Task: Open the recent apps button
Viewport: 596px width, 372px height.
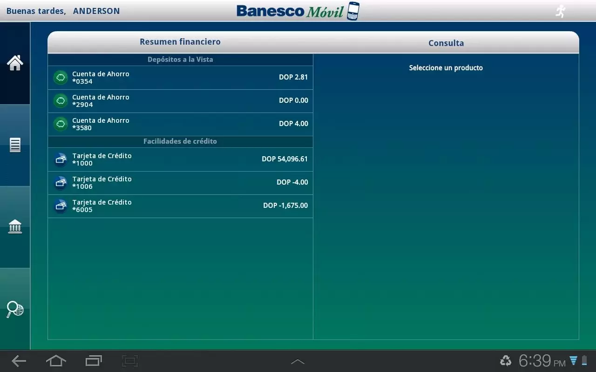Action: (x=94, y=361)
